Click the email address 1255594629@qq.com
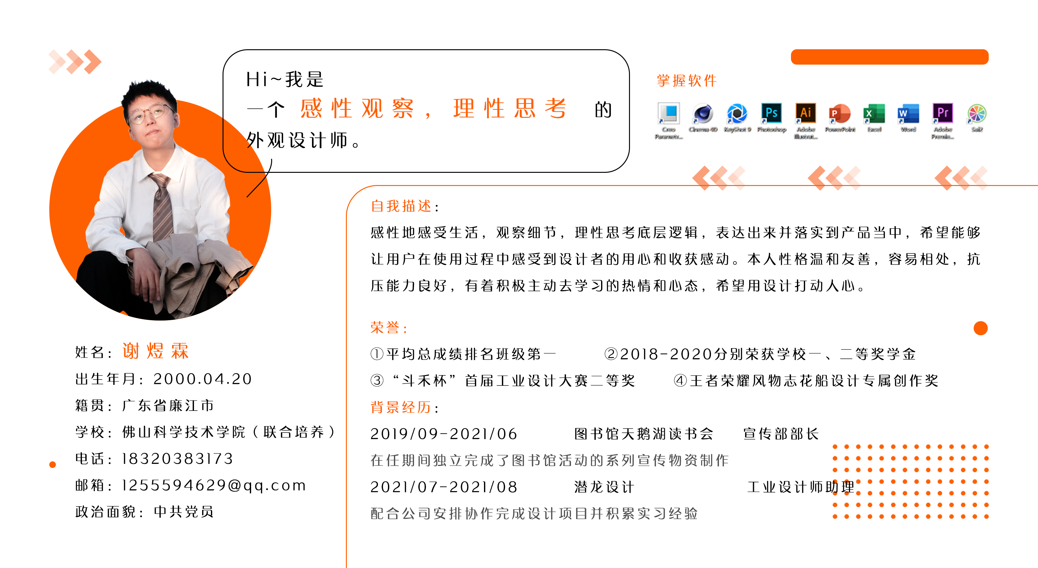The image size is (1038, 568). pos(213,486)
